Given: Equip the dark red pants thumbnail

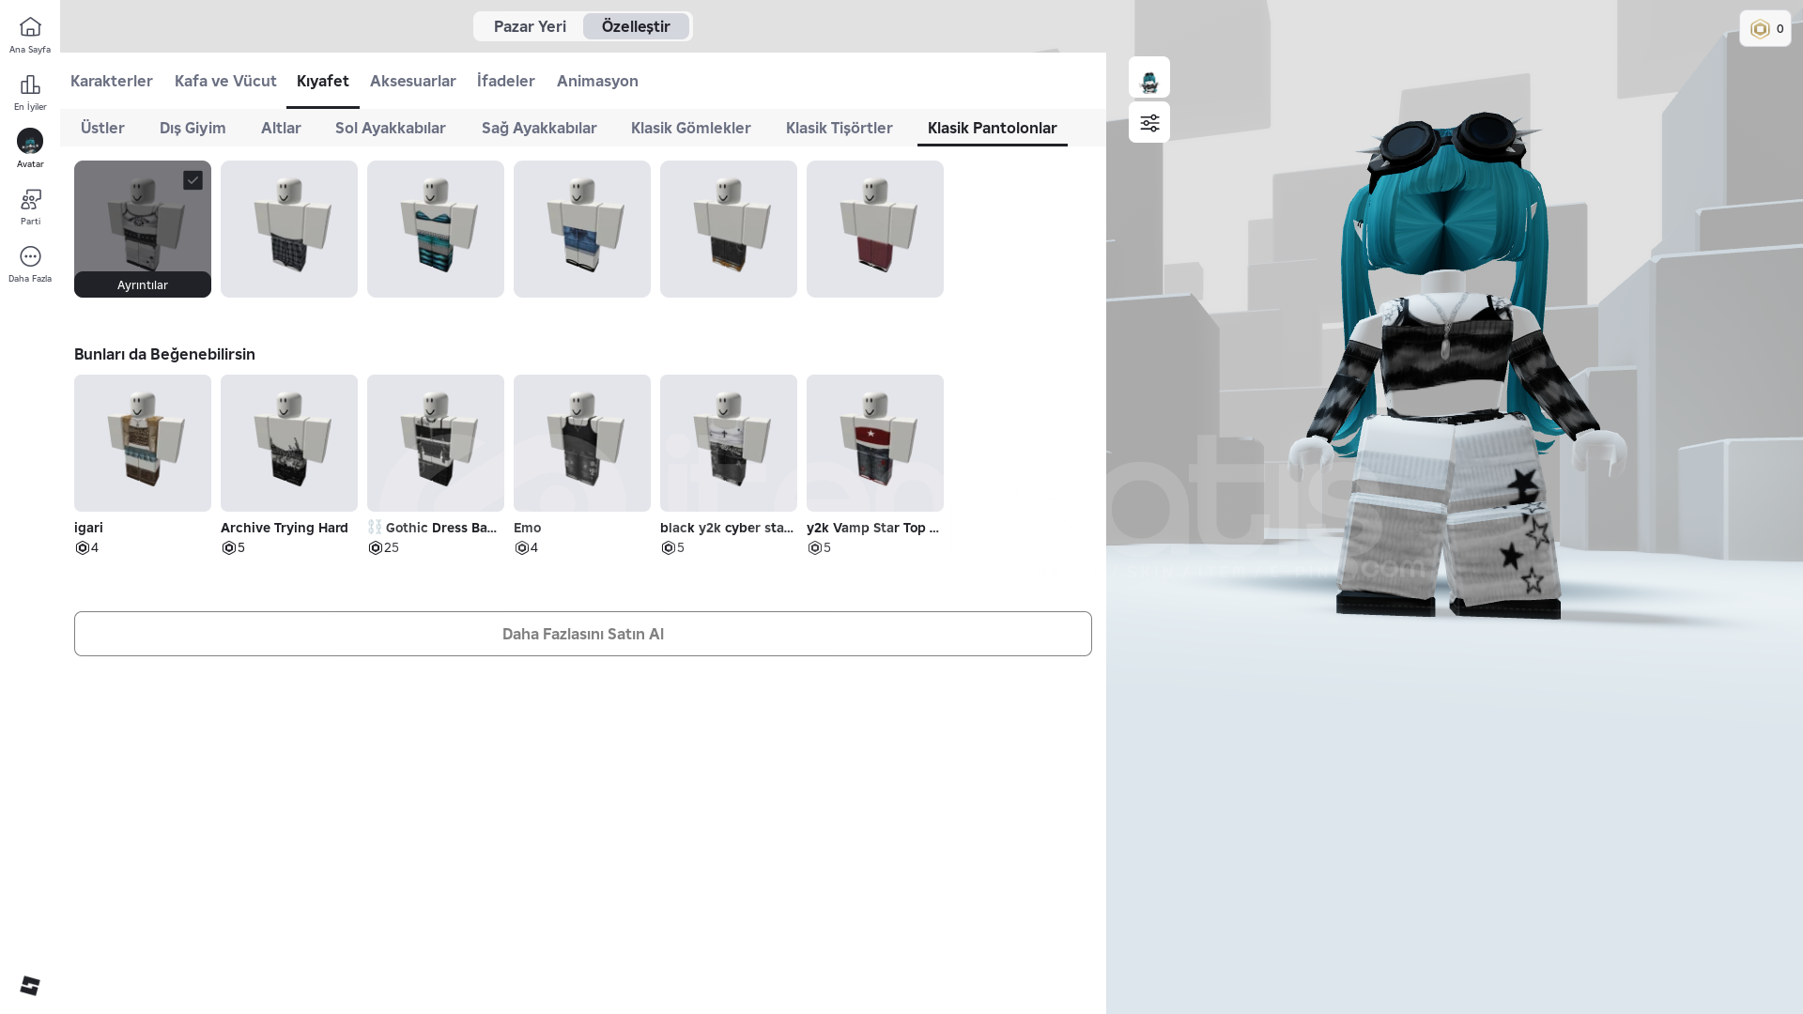Looking at the screenshot, I should (x=874, y=229).
